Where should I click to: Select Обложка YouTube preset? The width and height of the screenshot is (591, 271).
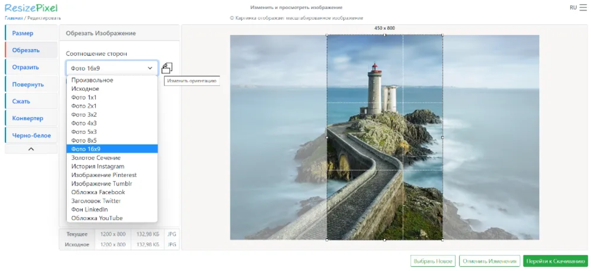point(97,218)
